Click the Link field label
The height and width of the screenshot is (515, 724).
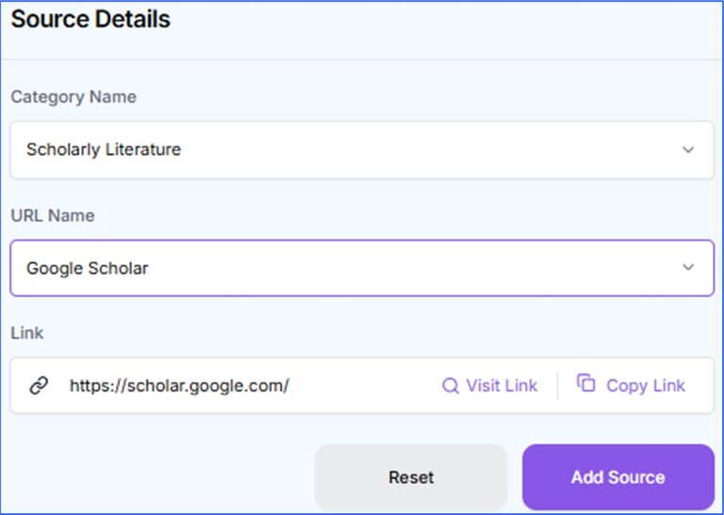(x=26, y=333)
